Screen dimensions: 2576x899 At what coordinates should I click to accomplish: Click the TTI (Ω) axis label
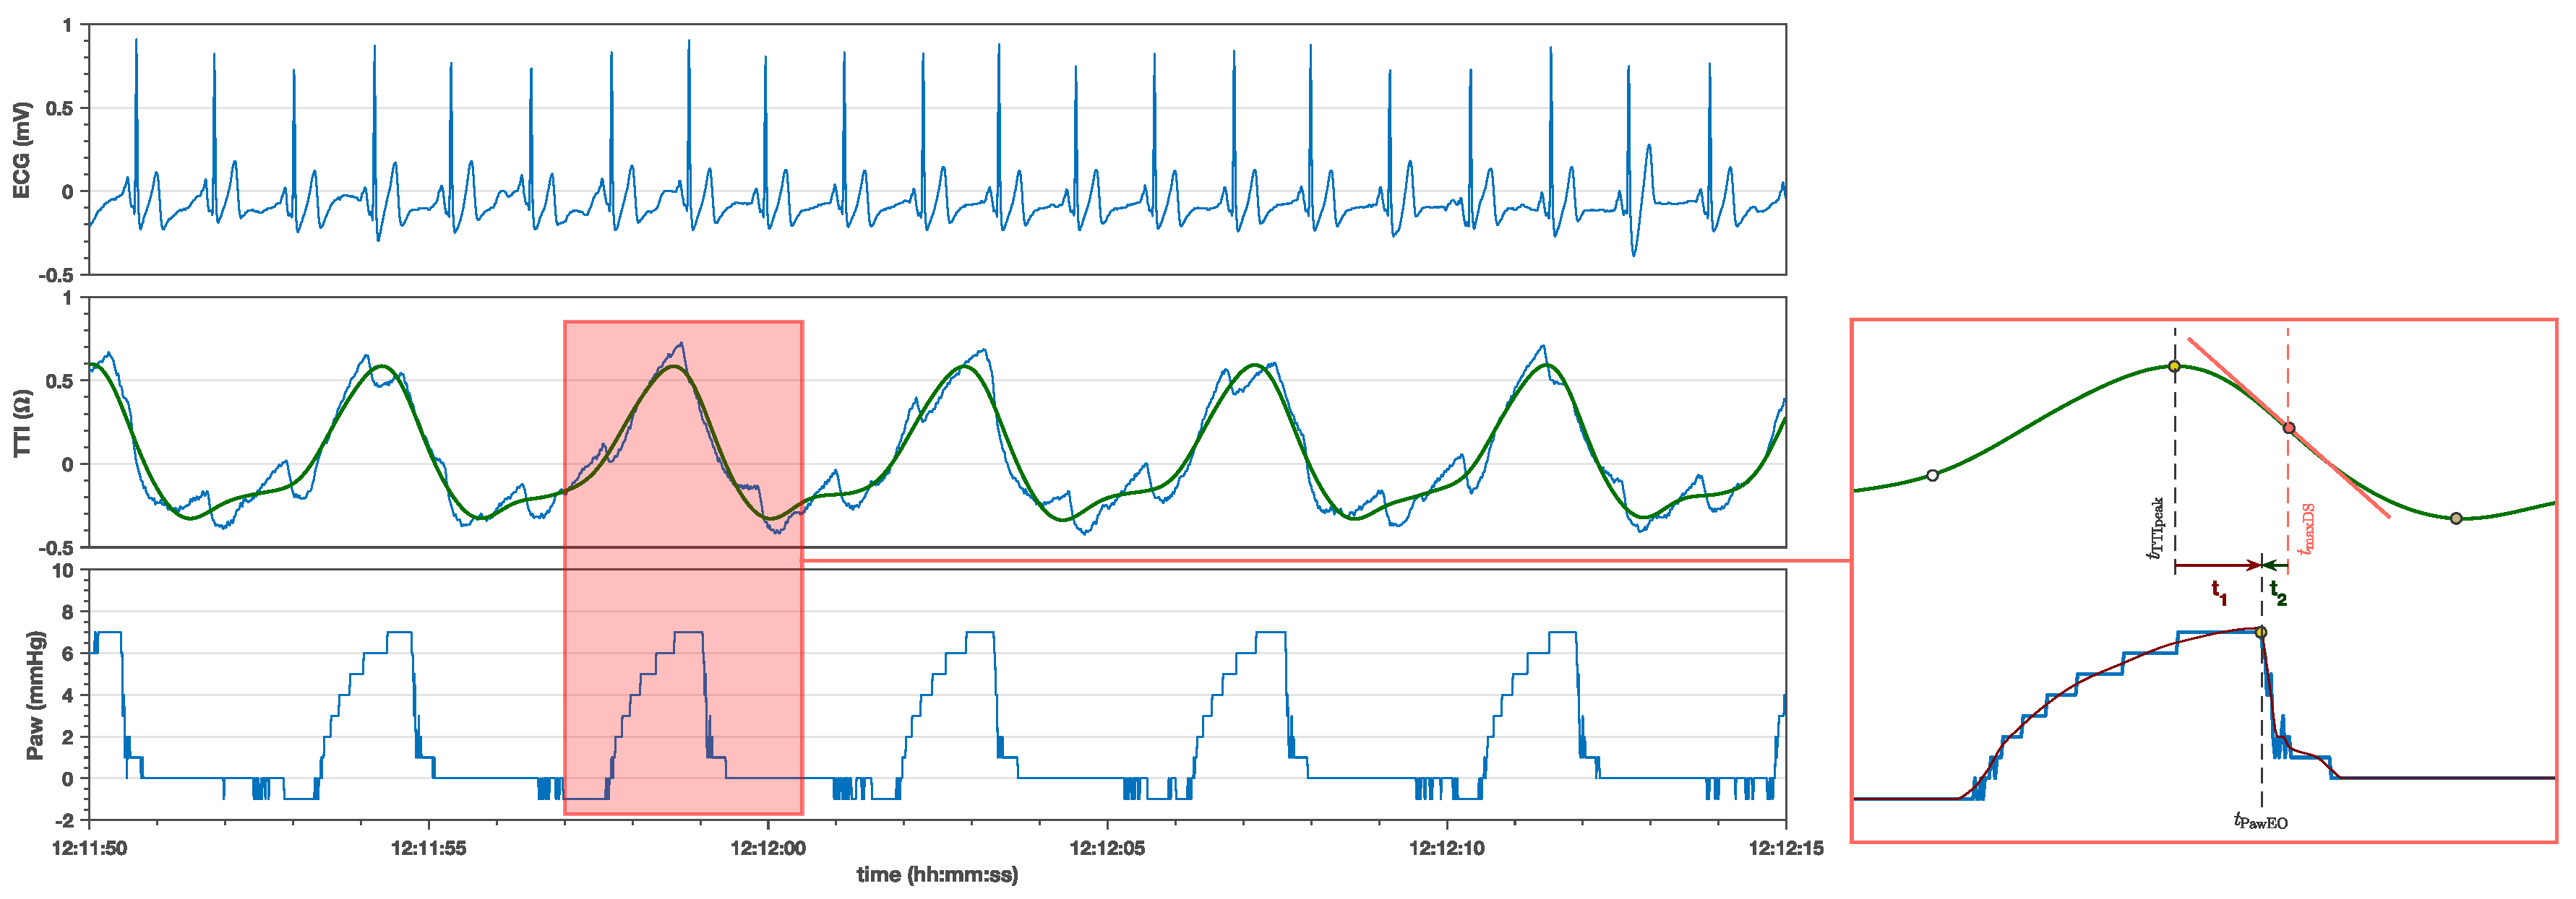point(22,424)
